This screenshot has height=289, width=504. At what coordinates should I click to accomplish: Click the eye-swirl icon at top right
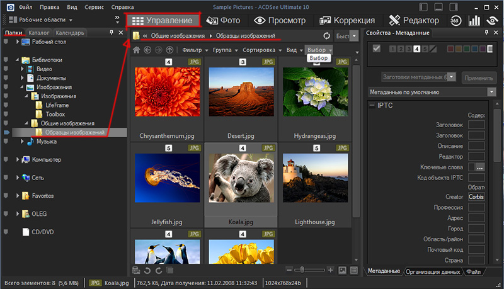pyautogui.click(x=492, y=21)
